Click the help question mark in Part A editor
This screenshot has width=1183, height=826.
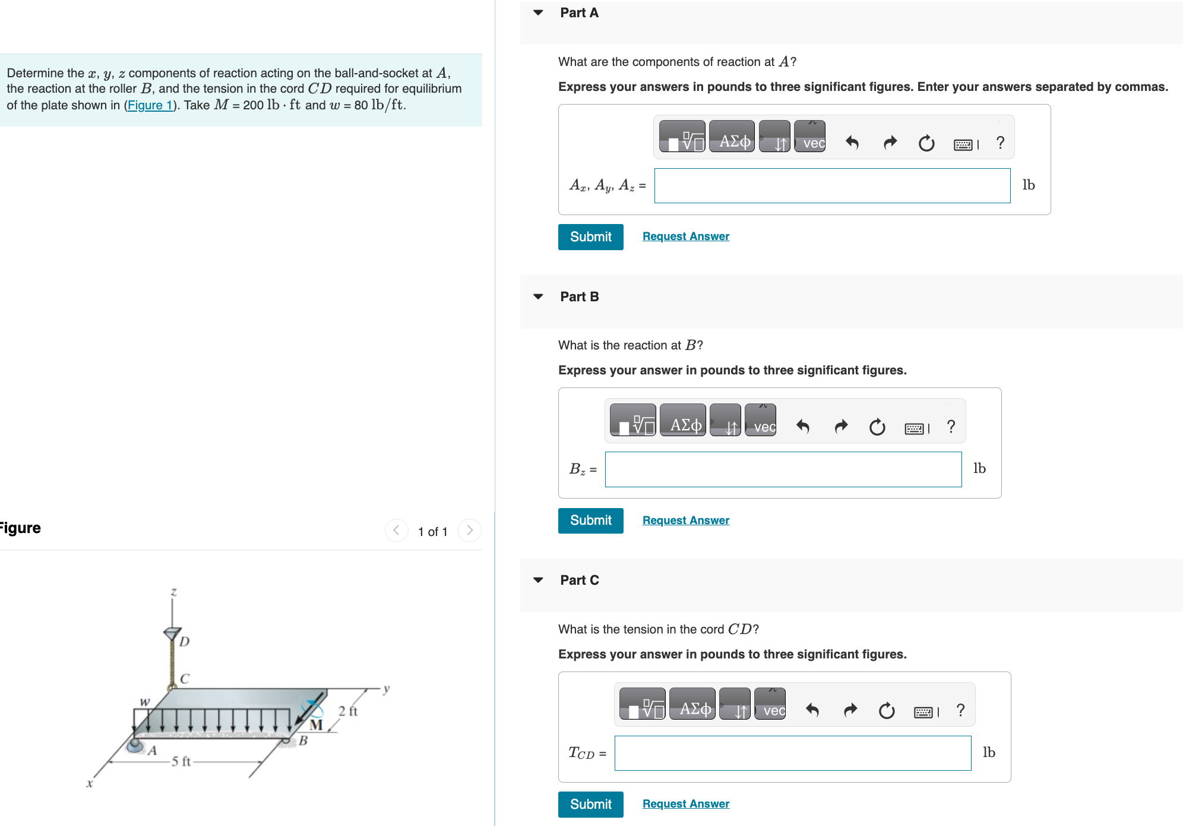[x=1000, y=142]
